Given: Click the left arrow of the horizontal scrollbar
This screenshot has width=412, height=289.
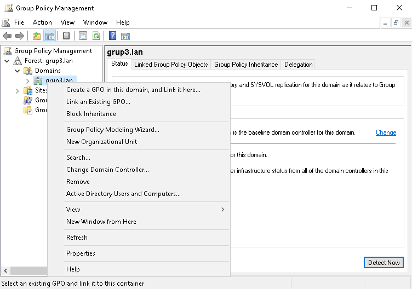Looking at the screenshot, I should coord(6,271).
